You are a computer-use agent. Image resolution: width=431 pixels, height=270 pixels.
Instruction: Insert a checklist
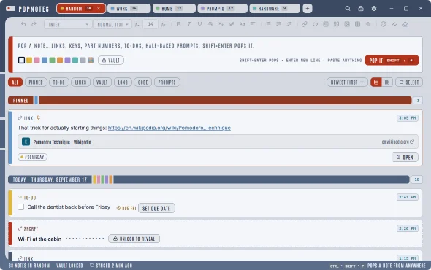pos(289,24)
